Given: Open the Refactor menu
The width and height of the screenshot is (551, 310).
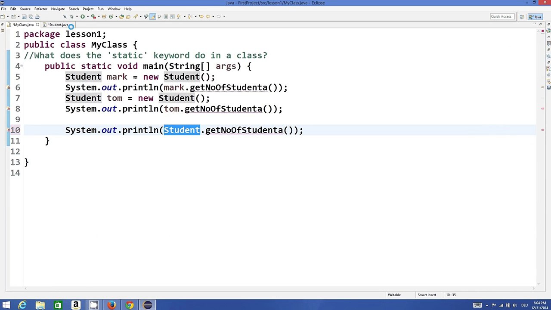Looking at the screenshot, I should point(41,9).
